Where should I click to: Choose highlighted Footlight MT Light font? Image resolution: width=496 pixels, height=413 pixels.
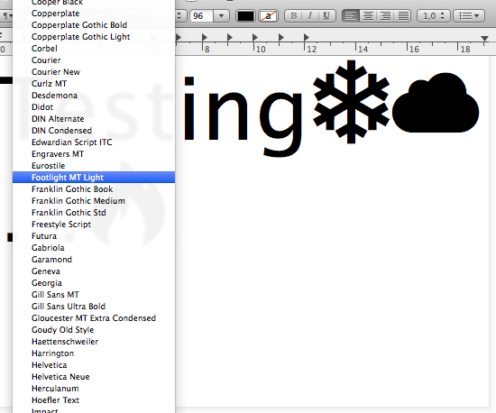click(94, 177)
